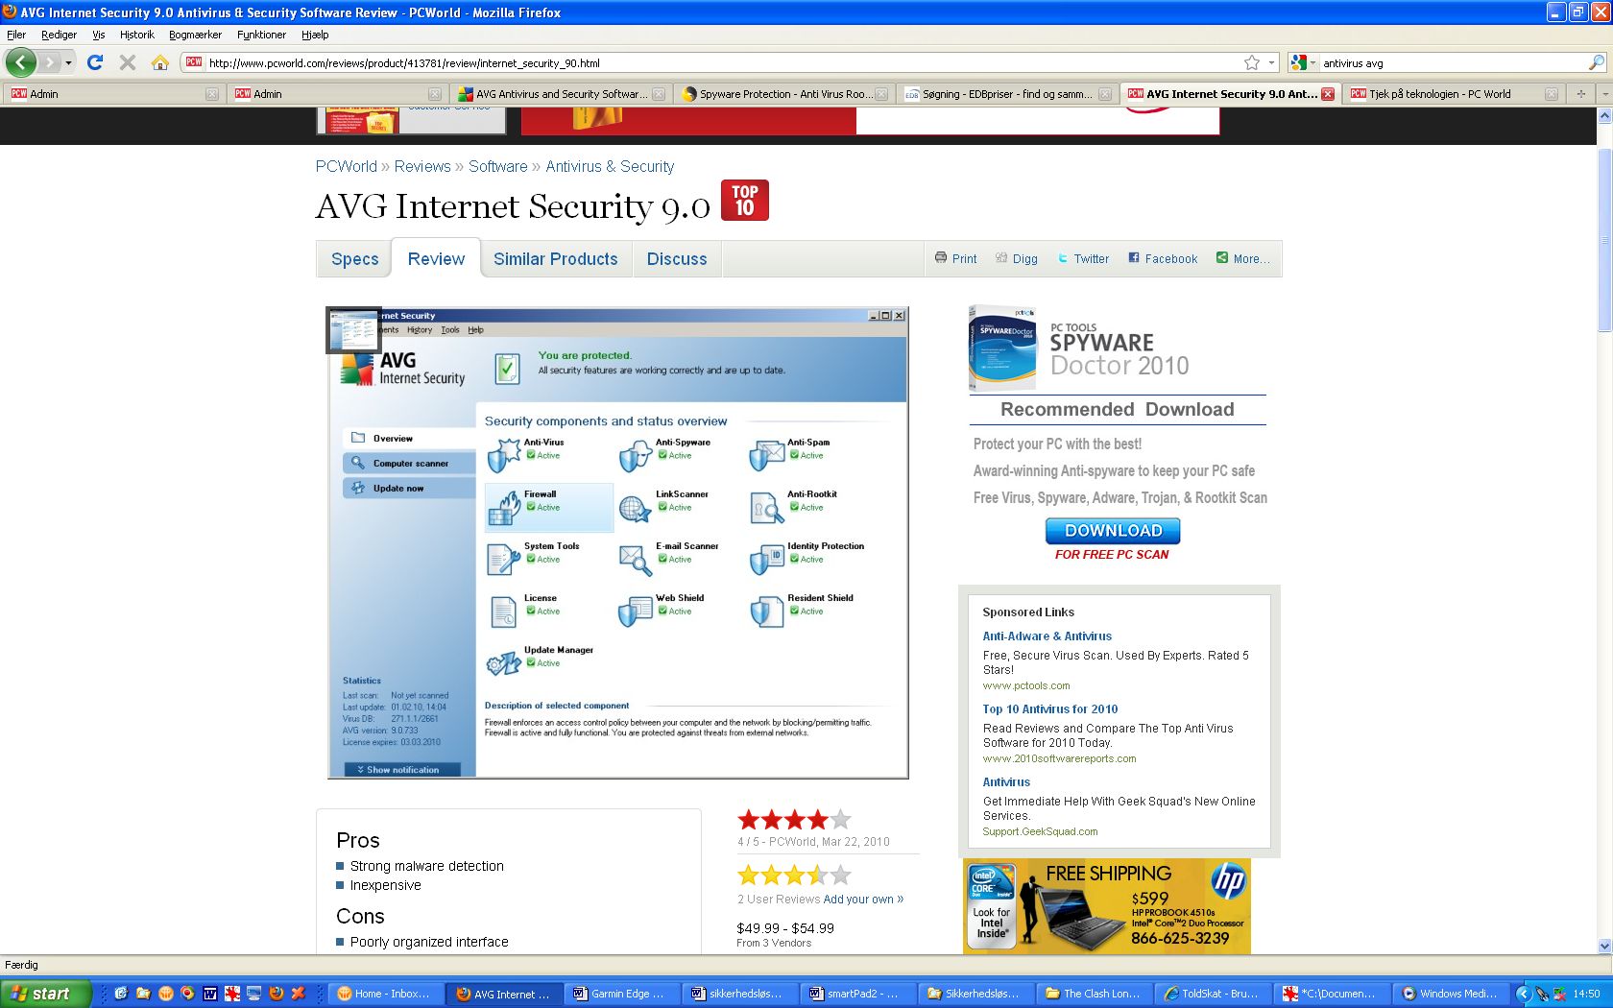This screenshot has width=1613, height=1008.
Task: Open The Clash Lon... folder from taskbar
Action: [1094, 994]
